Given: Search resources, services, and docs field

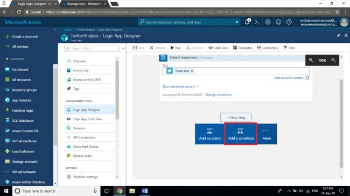Looking at the screenshot, I should point(189,22).
